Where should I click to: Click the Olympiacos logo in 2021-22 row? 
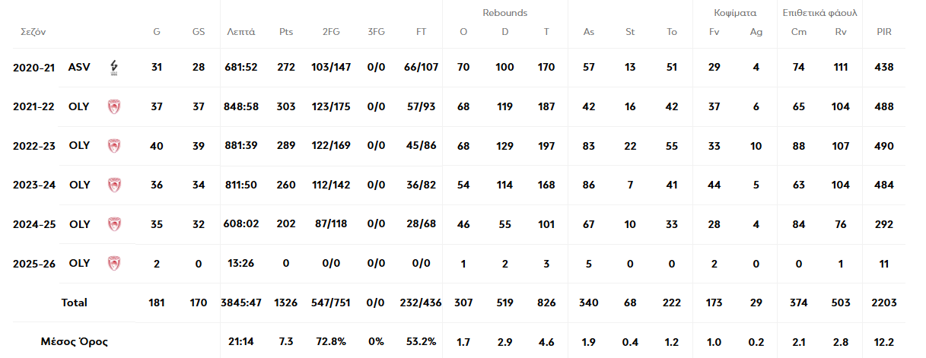tap(114, 106)
